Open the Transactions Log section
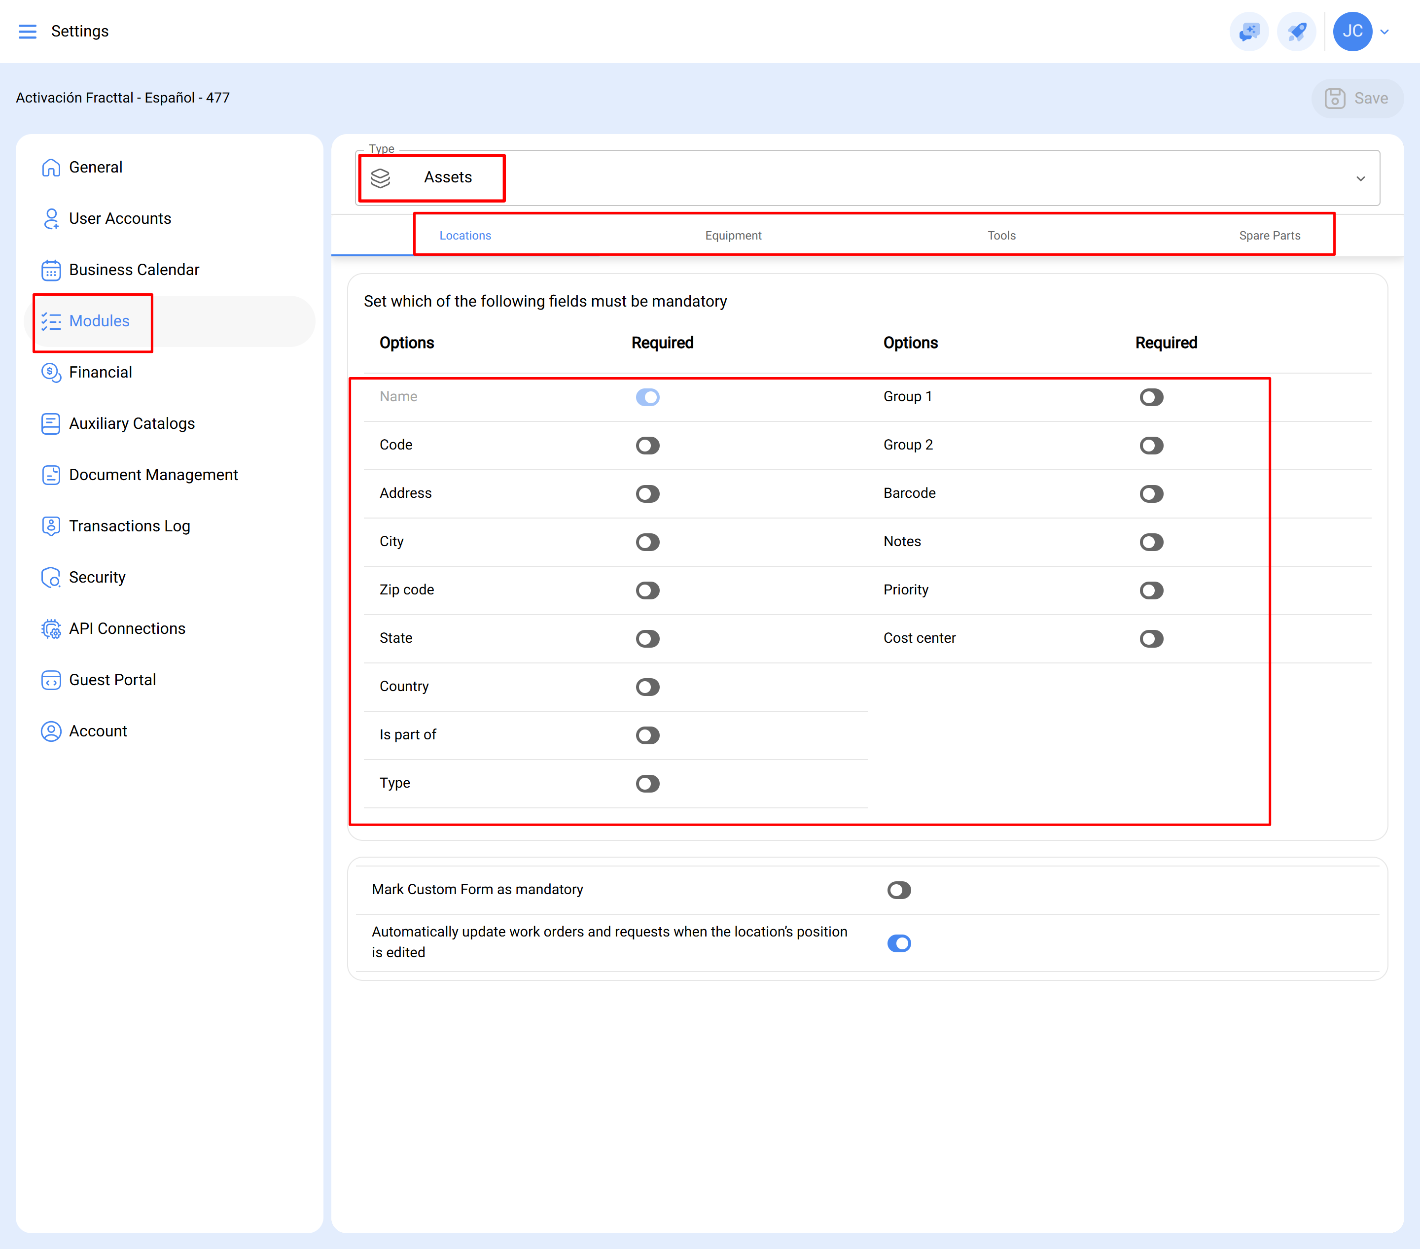The width and height of the screenshot is (1420, 1249). click(129, 526)
